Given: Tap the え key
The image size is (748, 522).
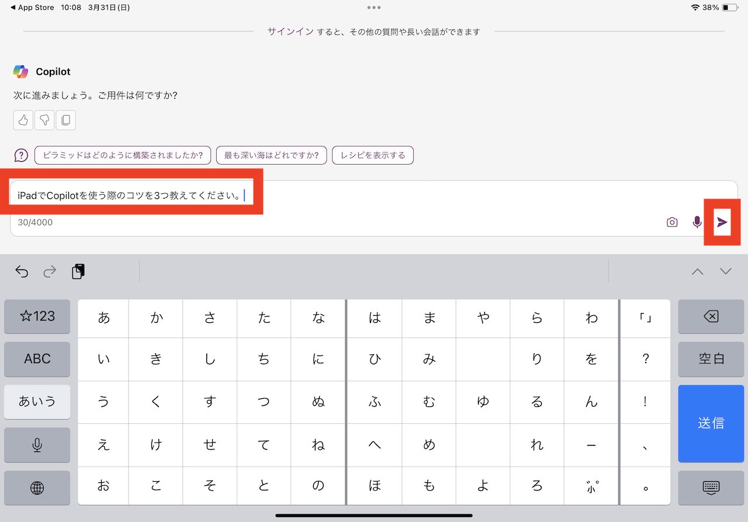Looking at the screenshot, I should coord(103,445).
